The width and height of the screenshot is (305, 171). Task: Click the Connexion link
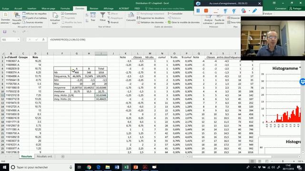point(281,9)
